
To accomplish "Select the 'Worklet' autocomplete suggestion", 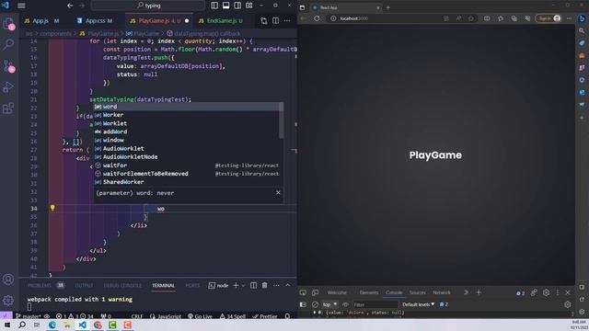I will 186,123.
